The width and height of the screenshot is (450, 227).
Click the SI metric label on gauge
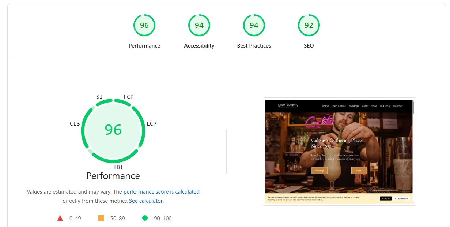click(99, 97)
